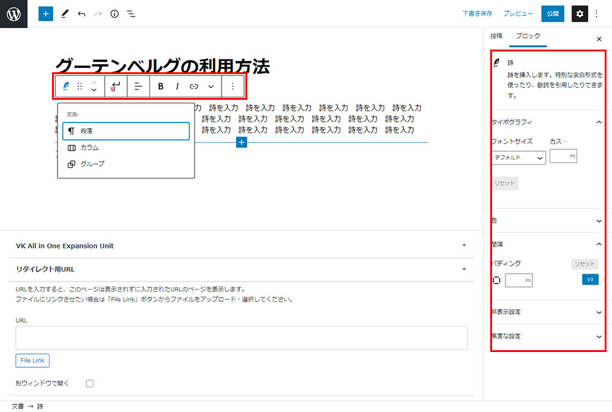Select 段落 from the transform menu

click(125, 131)
